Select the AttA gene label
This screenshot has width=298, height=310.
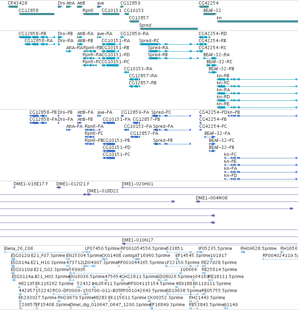pyautogui.click(x=70, y=3)
